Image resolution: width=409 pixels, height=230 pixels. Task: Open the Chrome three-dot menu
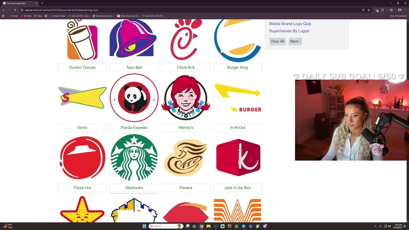tap(405, 10)
